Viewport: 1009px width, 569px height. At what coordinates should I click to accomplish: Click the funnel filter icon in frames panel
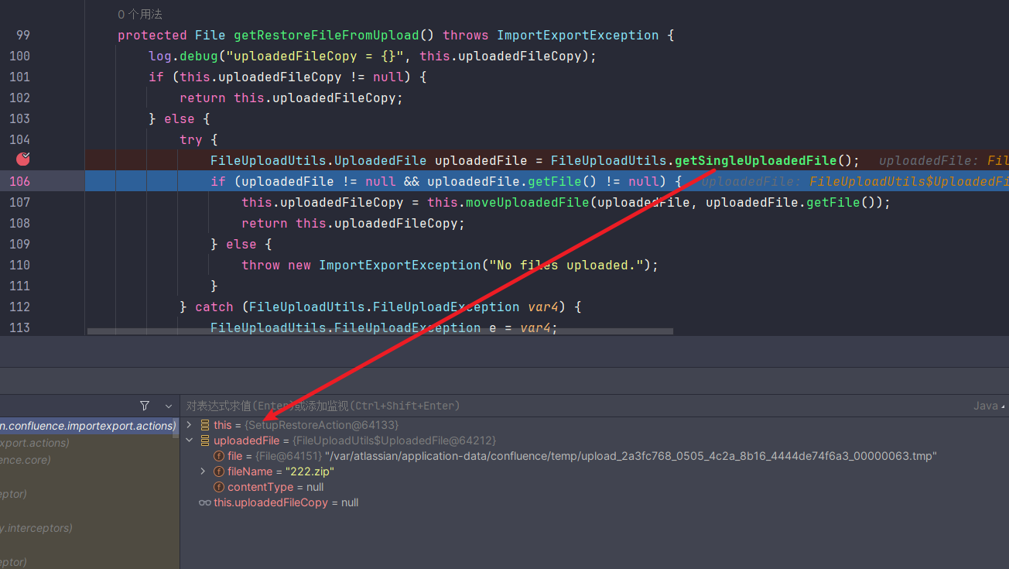pyautogui.click(x=145, y=406)
